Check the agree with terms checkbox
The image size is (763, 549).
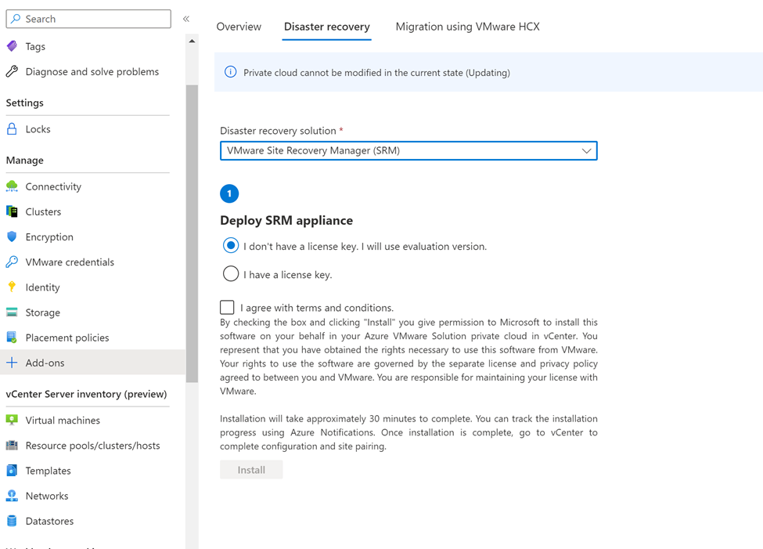coord(228,308)
